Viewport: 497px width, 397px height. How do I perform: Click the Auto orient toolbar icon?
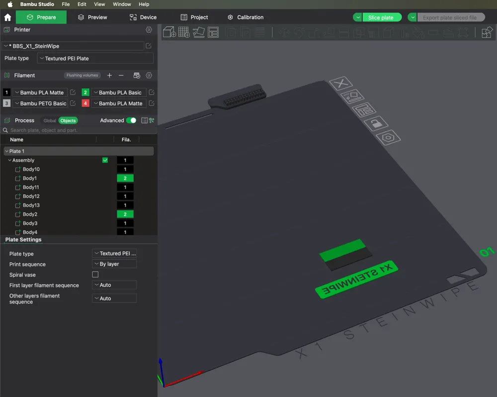point(199,32)
